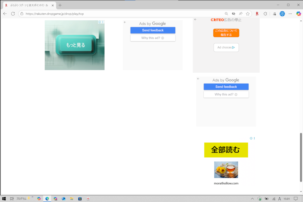Open the Copilot sidebar icon
The width and height of the screenshot is (303, 202).
(298, 14)
